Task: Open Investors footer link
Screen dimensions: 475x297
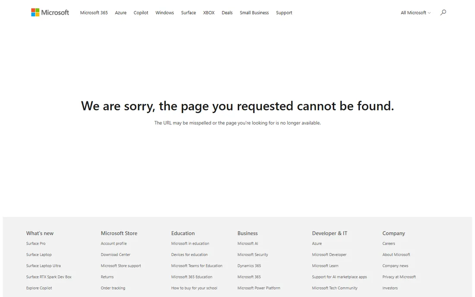Action: coord(390,288)
